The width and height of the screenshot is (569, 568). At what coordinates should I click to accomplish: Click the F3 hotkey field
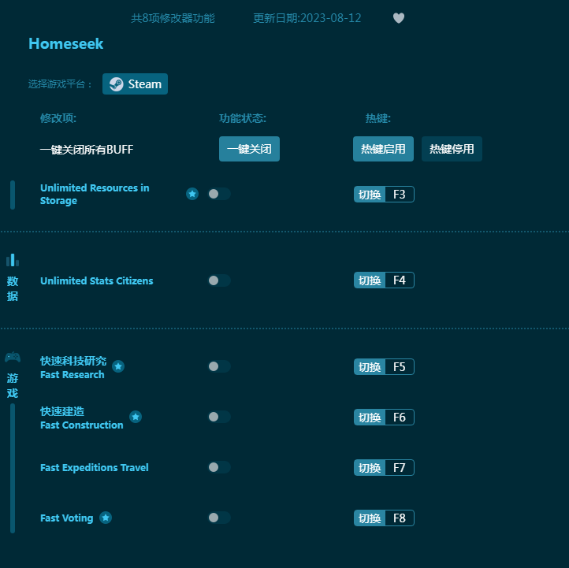399,195
